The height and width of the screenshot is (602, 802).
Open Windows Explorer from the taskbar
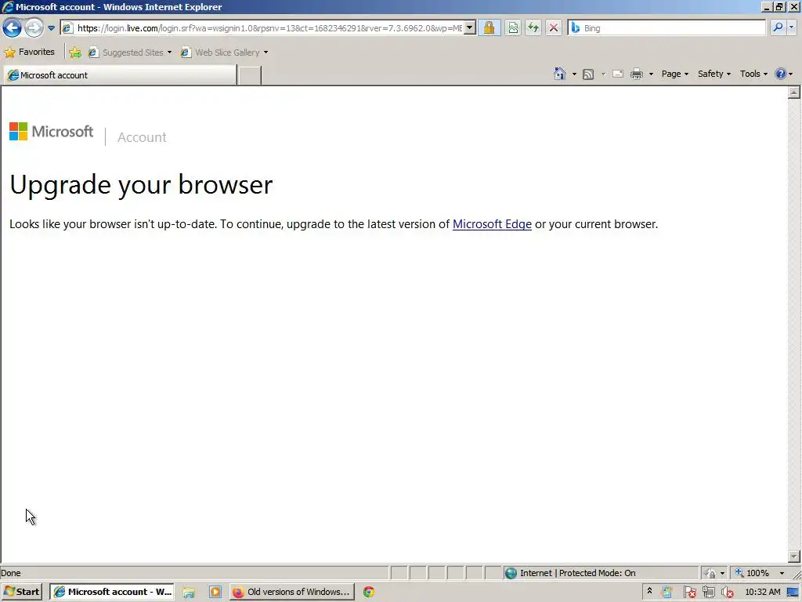tap(189, 593)
